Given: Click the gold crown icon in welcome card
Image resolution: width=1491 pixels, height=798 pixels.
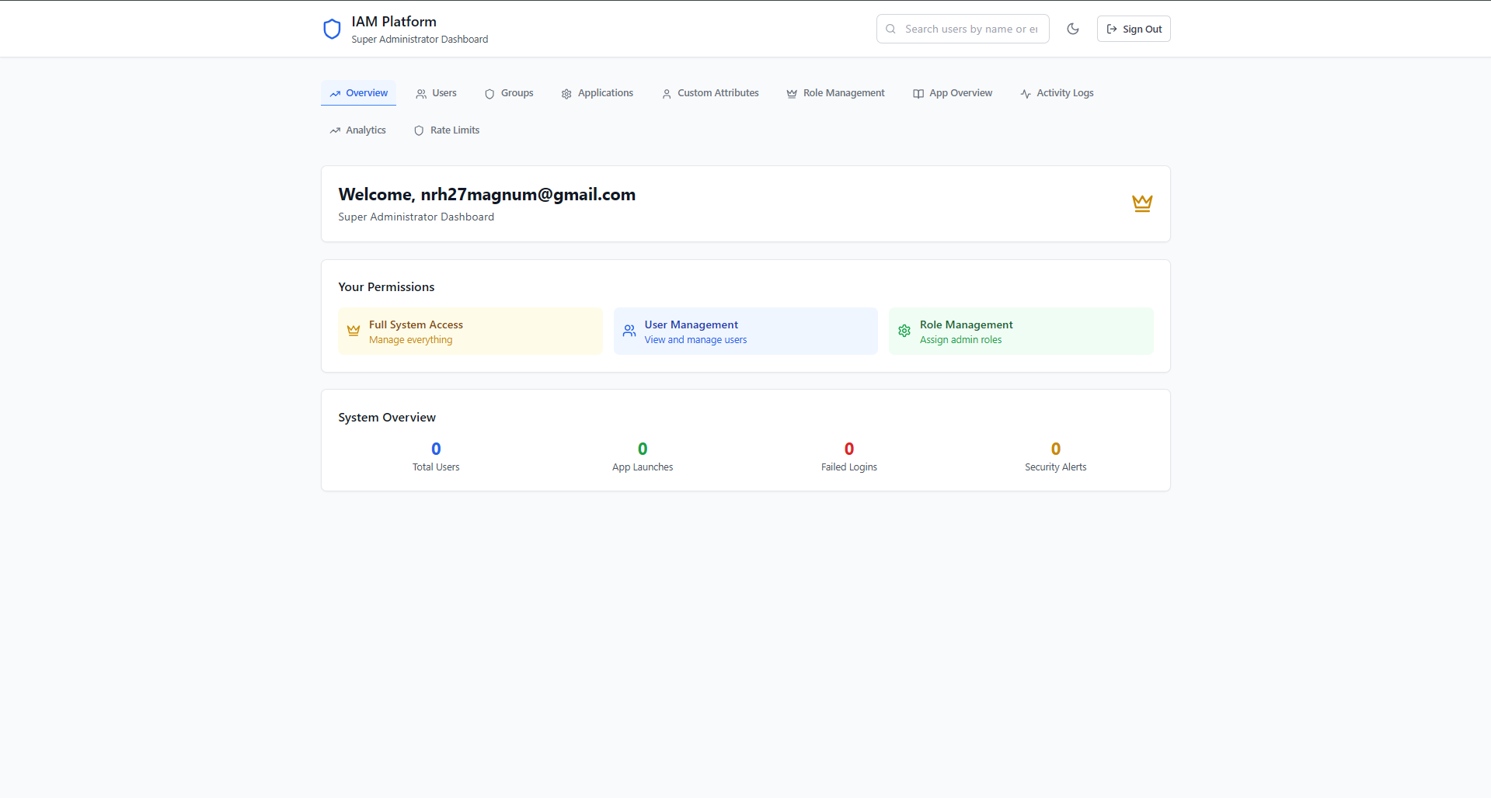Looking at the screenshot, I should [x=1141, y=203].
